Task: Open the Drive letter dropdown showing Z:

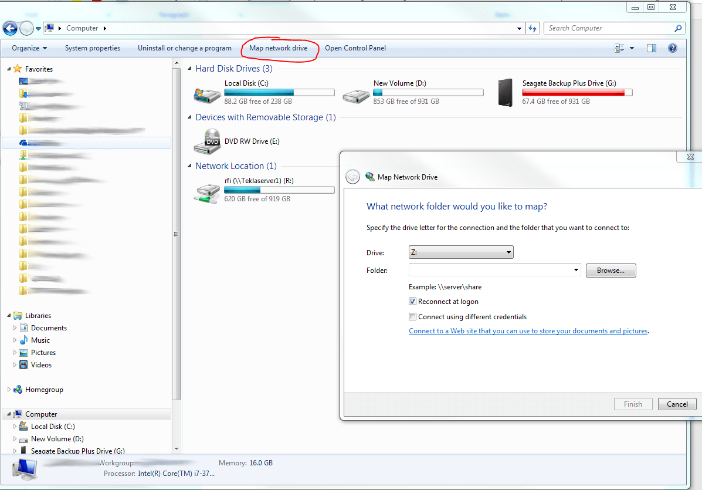Action: tap(508, 252)
